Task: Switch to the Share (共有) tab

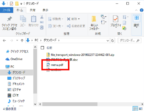Action: 33,10
